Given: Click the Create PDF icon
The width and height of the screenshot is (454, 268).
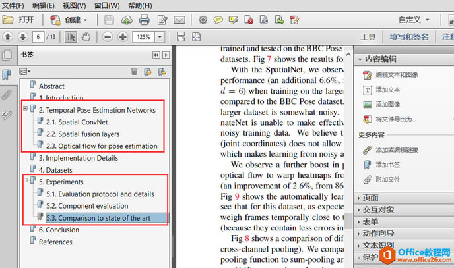Looking at the screenshot, I should 55,20.
